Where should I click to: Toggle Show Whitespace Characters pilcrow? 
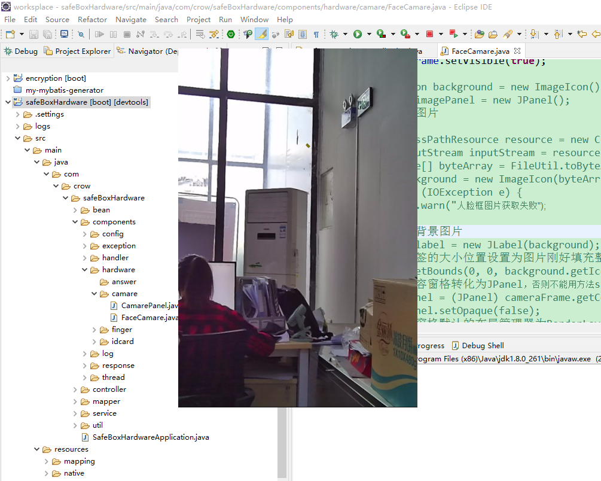[x=316, y=35]
